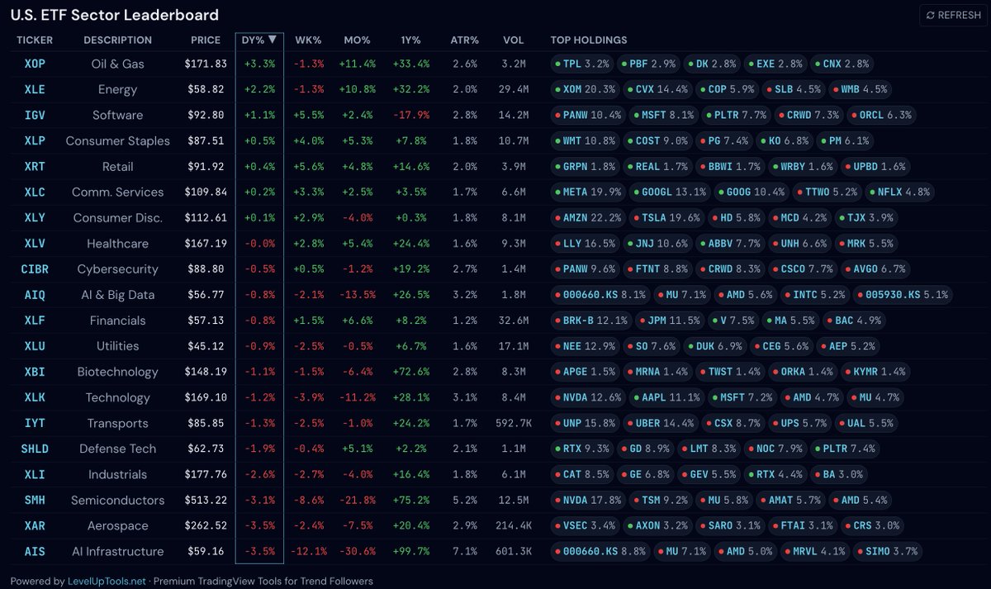The image size is (991, 589).
Task: Click the $171.83 price cell
Action: [x=206, y=64]
